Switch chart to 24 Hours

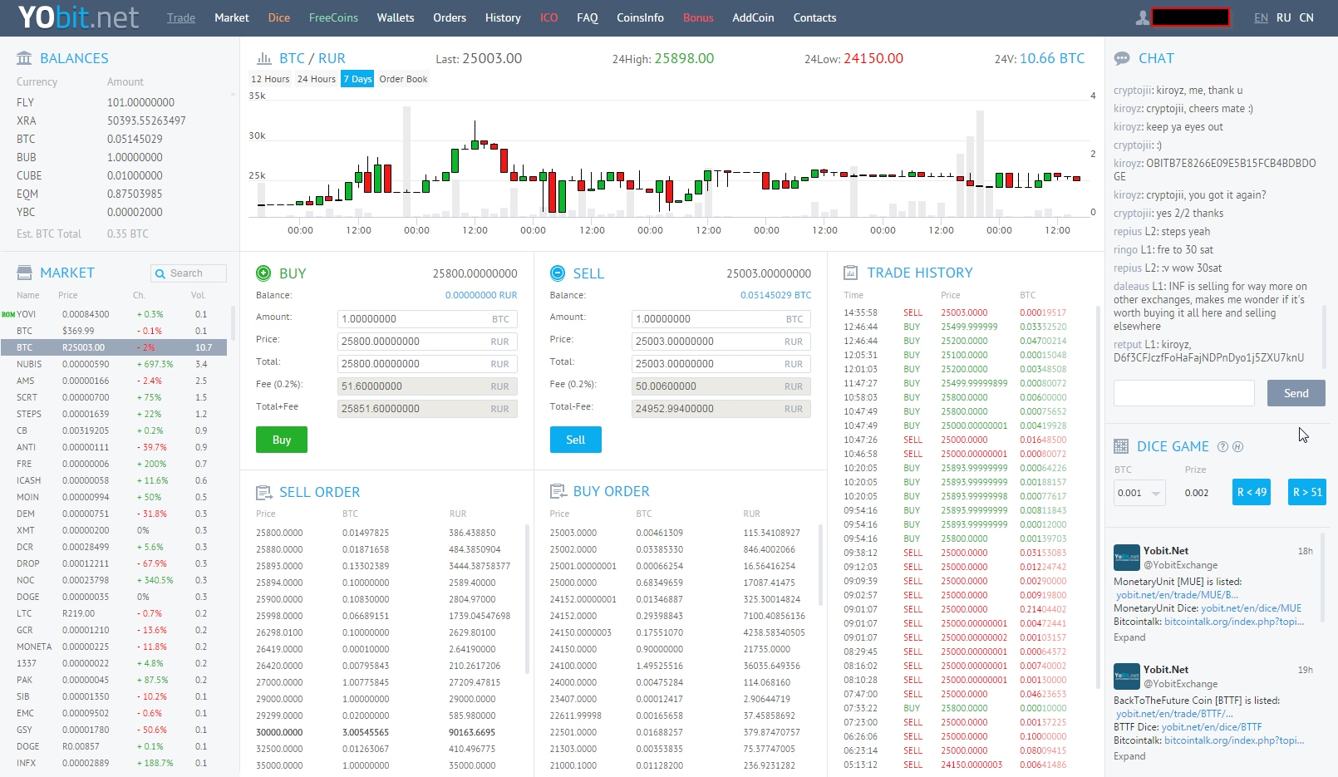coord(317,79)
